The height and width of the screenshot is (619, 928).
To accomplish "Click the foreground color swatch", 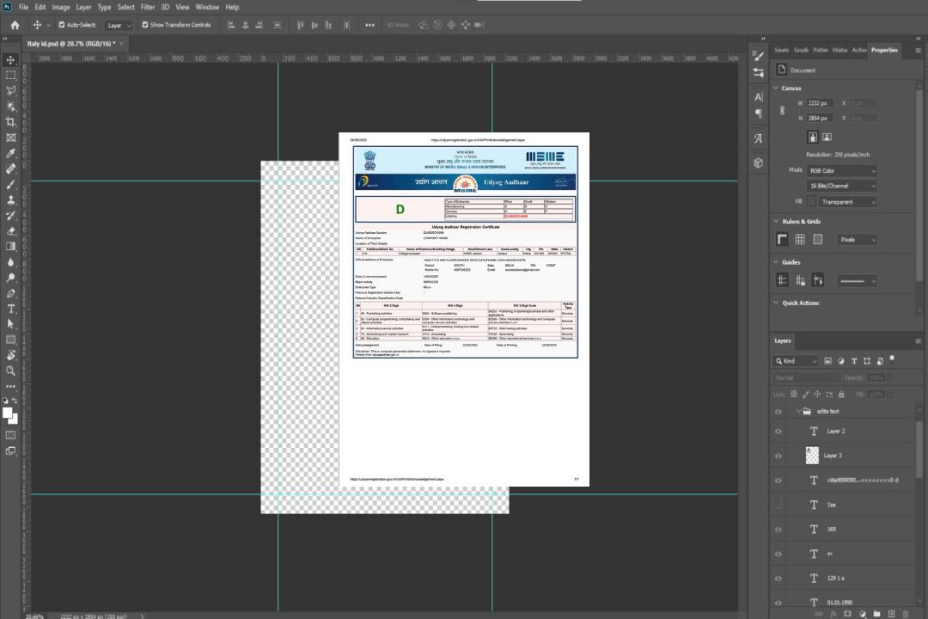I will coord(8,414).
